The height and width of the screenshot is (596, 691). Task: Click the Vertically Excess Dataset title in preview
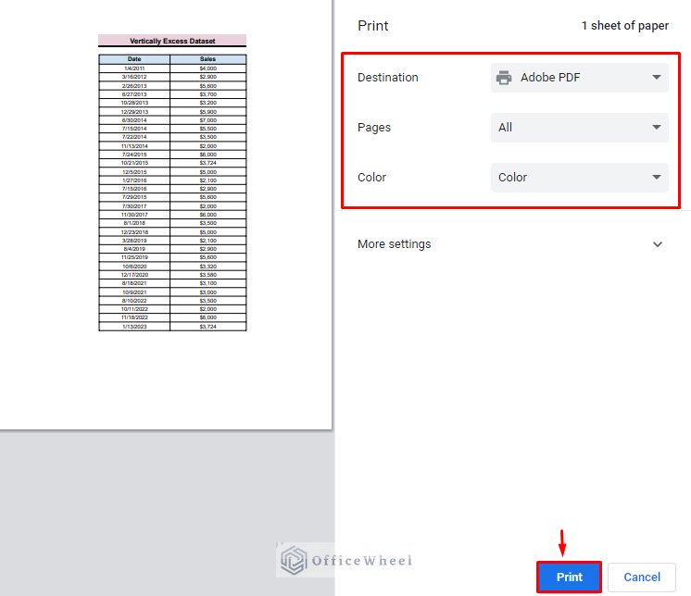click(x=172, y=41)
